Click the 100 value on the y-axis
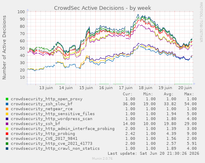The image size is (205, 163). tap(21, 12)
